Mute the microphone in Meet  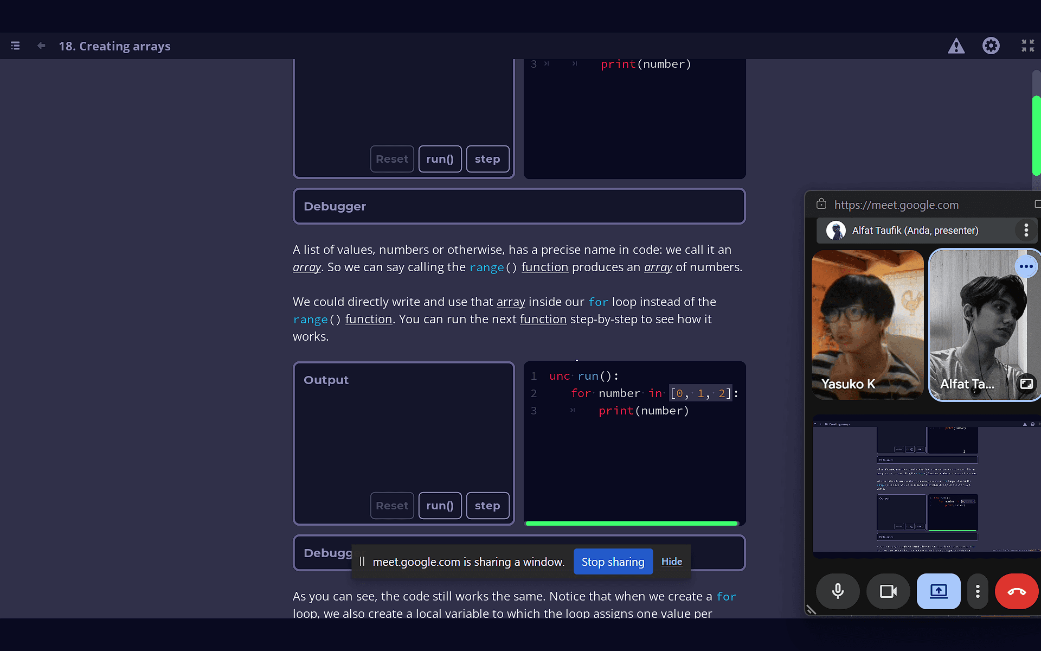click(x=838, y=591)
